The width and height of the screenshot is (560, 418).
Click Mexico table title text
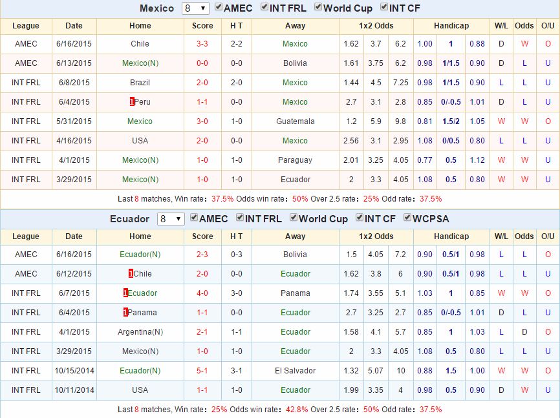[156, 8]
